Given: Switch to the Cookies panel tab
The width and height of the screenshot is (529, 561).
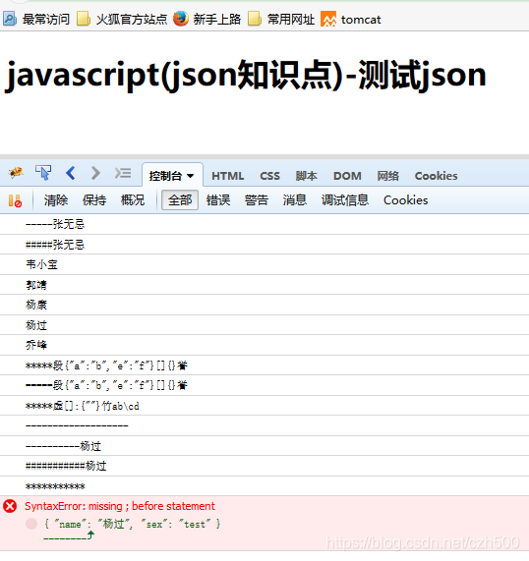Looking at the screenshot, I should tap(436, 176).
